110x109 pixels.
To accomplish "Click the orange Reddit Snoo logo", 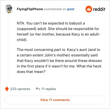I will click(x=89, y=9).
